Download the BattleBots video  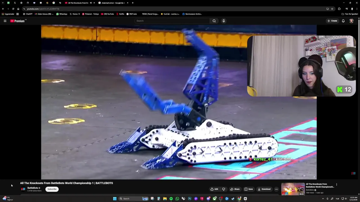(264, 189)
